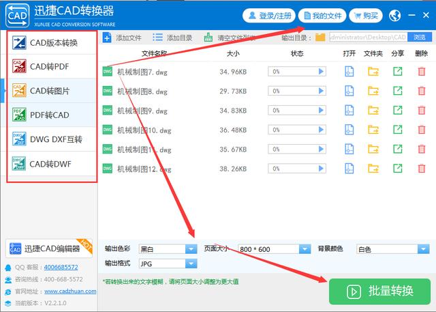Screen dimensions: 436x312
Task: Delete 机械制图10.dwg from the list
Action: 422,130
